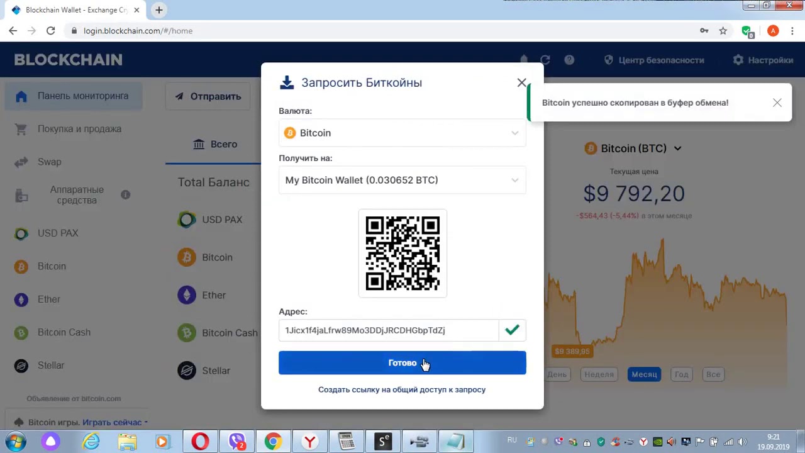This screenshot has width=805, height=453.
Task: Reload the browser page
Action: tap(50, 30)
